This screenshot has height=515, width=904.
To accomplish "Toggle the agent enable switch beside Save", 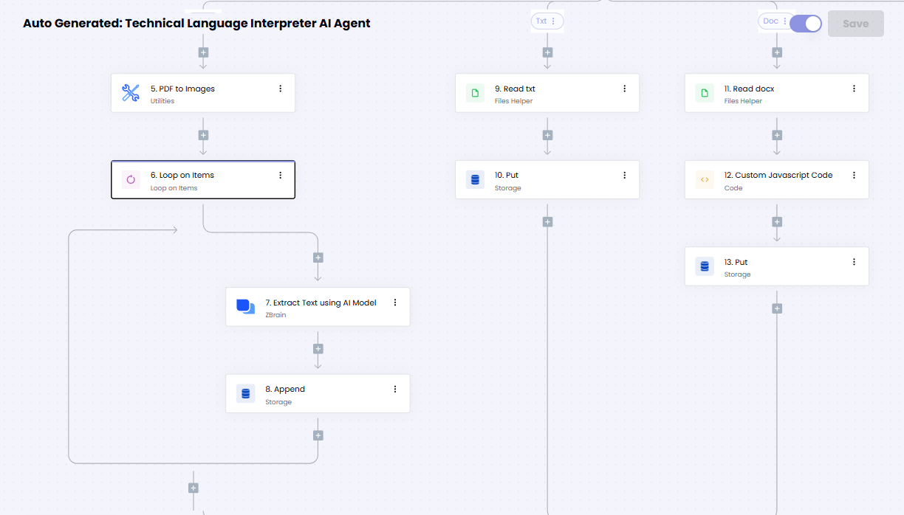I will click(805, 24).
